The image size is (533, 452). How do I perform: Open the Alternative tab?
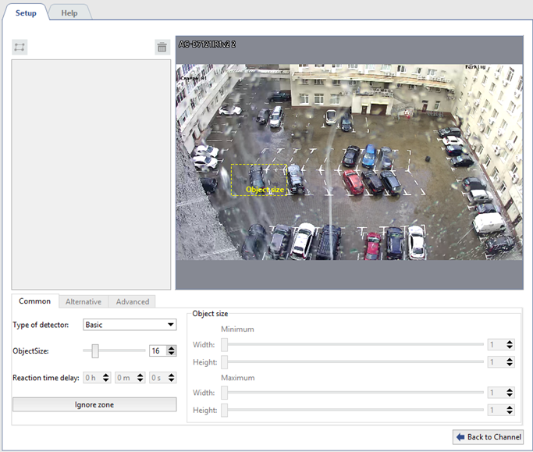point(83,301)
